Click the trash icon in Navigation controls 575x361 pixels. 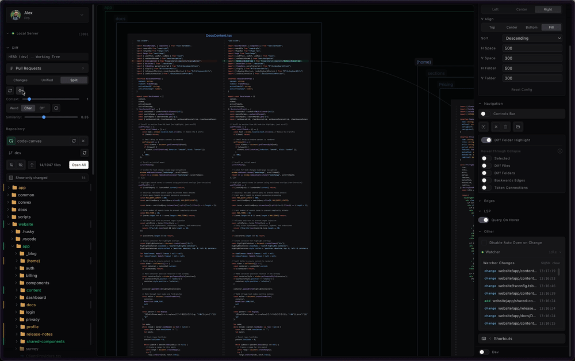pos(505,127)
